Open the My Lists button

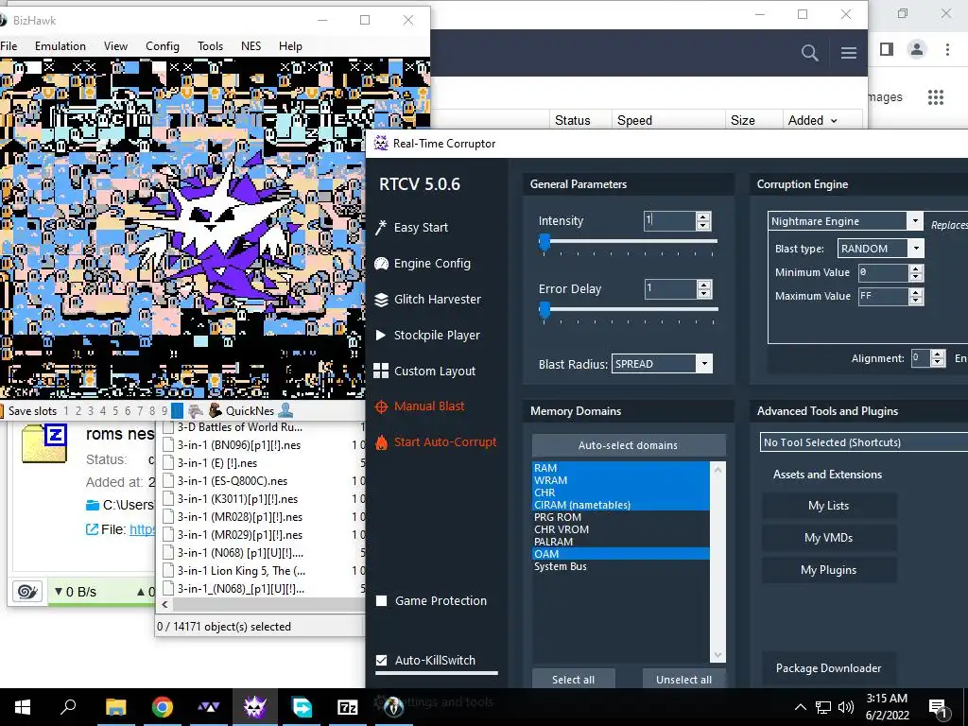pos(828,506)
